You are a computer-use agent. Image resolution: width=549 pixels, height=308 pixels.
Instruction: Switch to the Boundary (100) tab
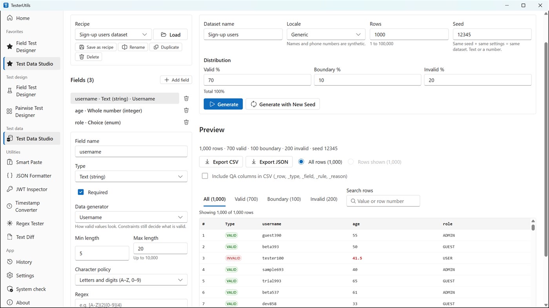click(284, 199)
